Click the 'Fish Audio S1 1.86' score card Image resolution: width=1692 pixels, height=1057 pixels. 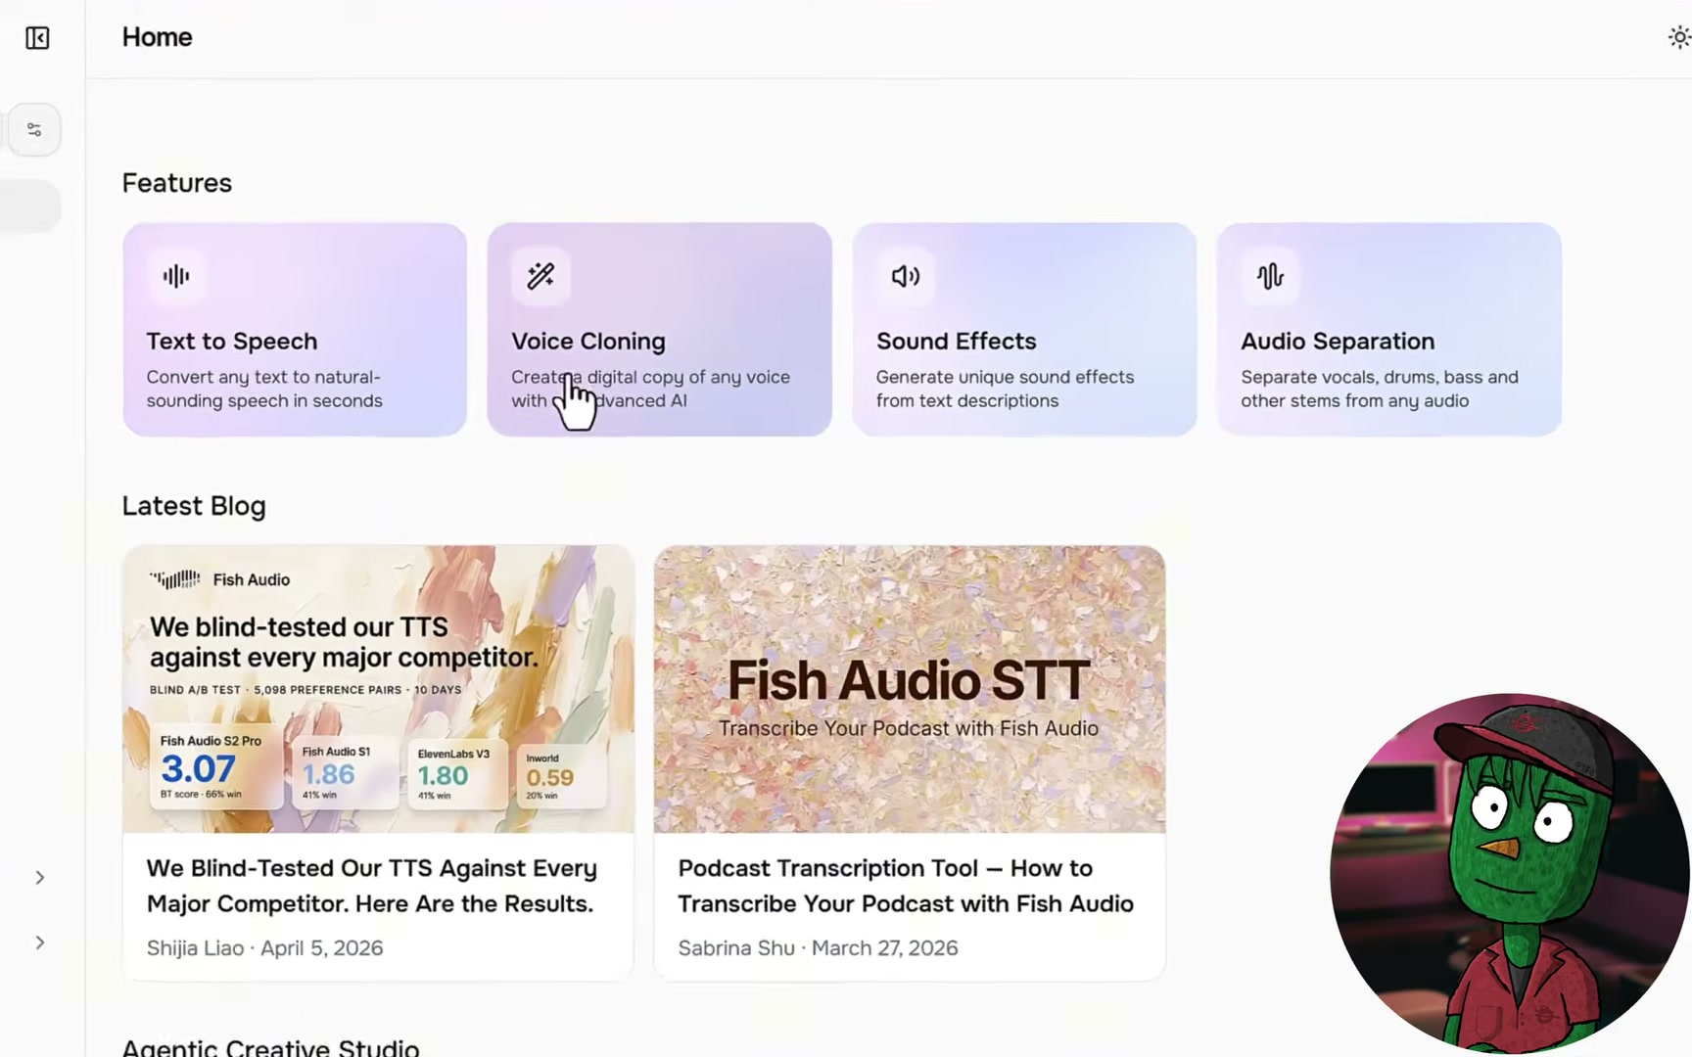coord(345,772)
